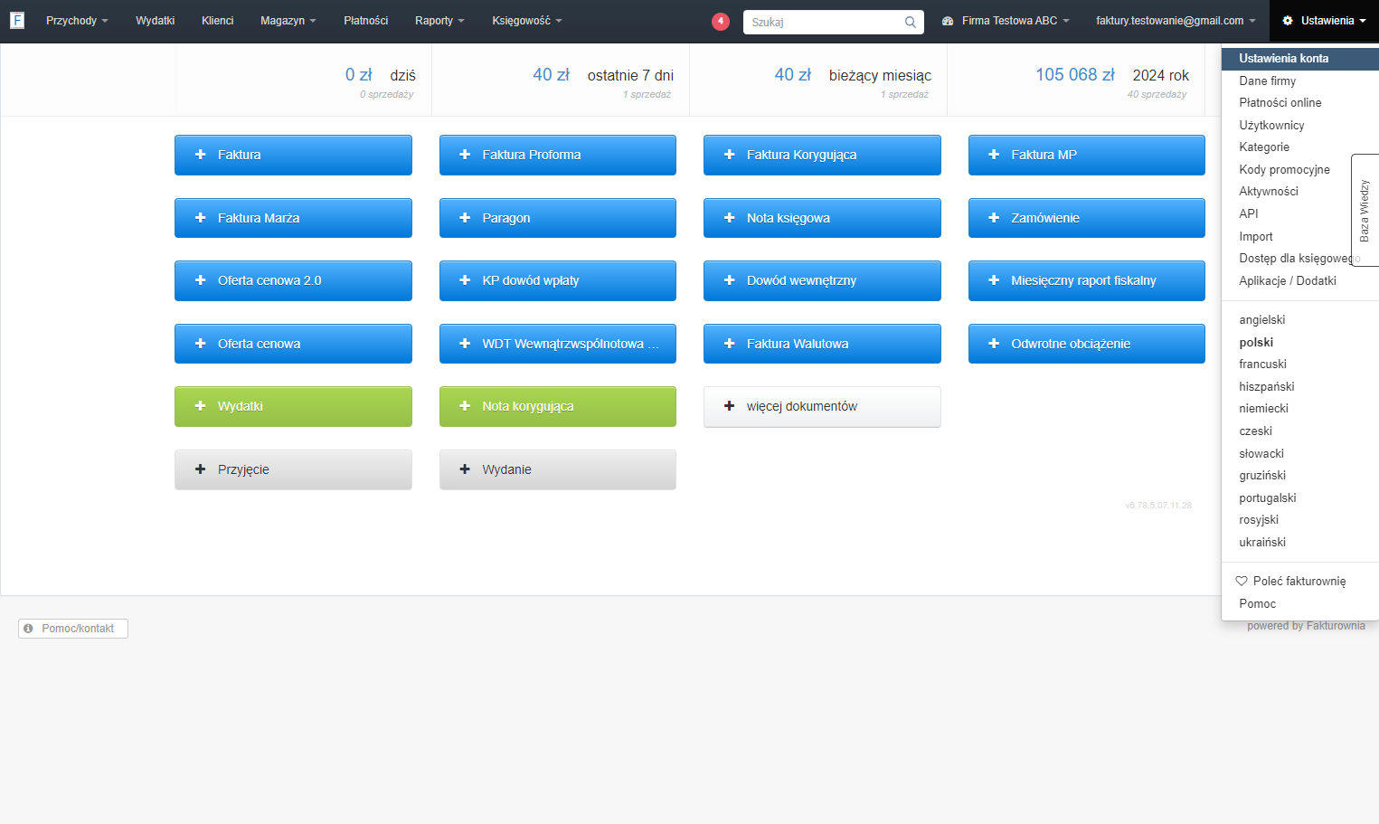Click the search magnifier icon
1379x824 pixels.
point(911,22)
